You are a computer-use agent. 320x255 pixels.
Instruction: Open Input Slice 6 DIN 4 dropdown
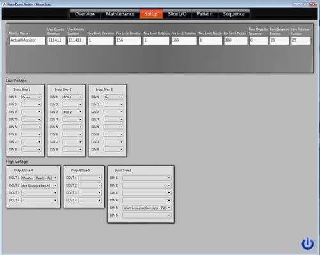click(147, 201)
